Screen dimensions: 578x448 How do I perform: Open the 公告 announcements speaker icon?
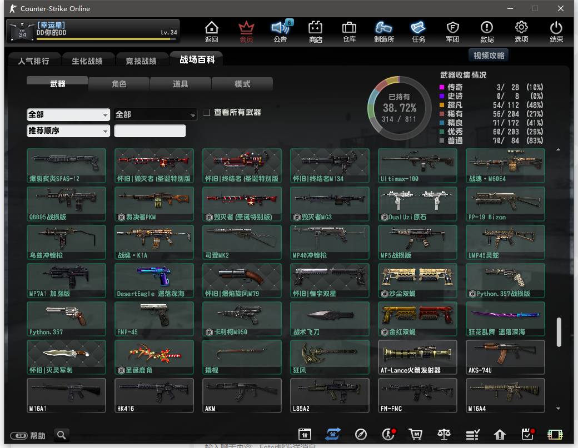click(x=281, y=32)
